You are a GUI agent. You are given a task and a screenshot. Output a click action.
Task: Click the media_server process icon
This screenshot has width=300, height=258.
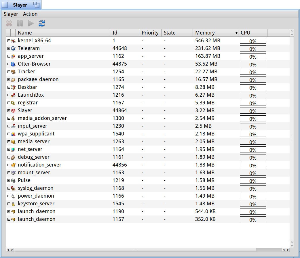[x=13, y=142]
